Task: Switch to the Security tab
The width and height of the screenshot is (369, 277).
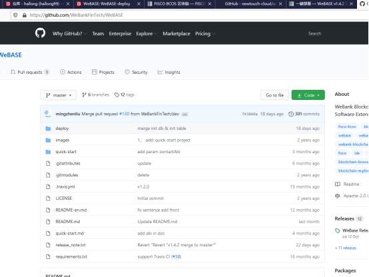Action: 136,73
